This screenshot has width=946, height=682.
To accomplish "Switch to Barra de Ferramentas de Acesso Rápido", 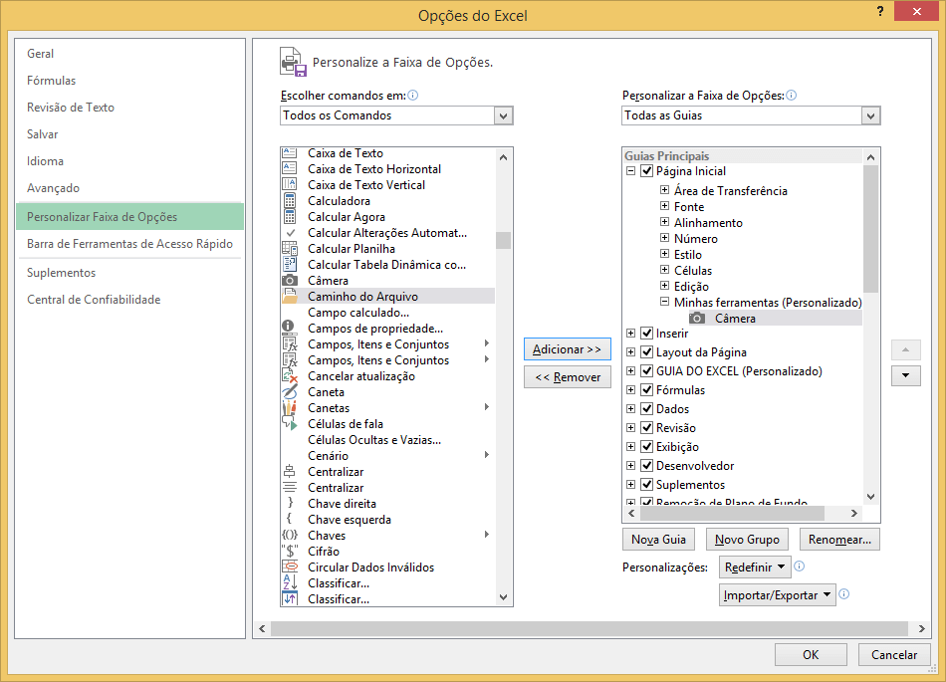I will (x=129, y=244).
